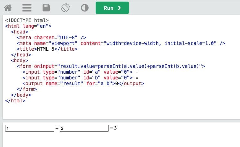Place cursor on the input id="a" line

tap(81, 72)
